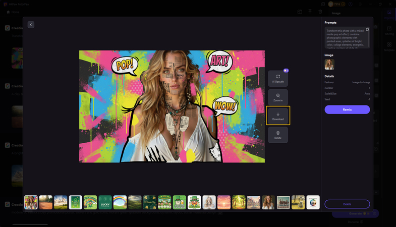The image size is (396, 227).
Task: Select the rainbow over meadow thumbnail
Action: point(120,202)
